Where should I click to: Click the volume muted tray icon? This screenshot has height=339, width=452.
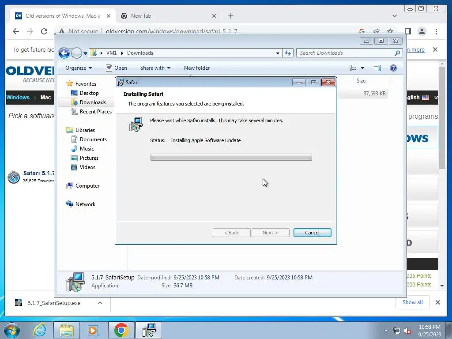pos(407,331)
